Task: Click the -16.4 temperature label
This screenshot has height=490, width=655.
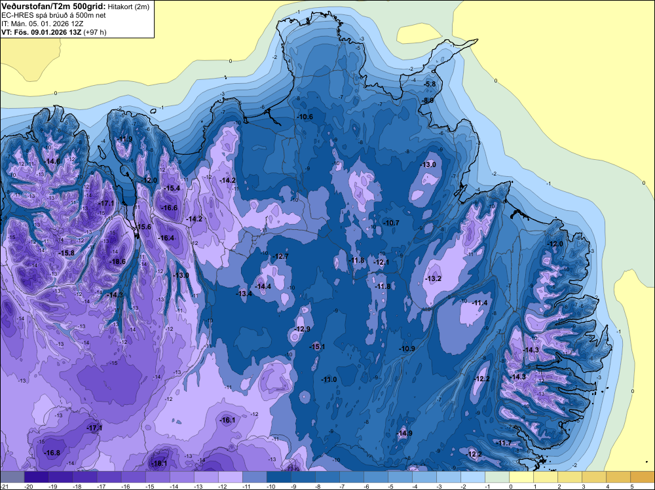Action: pos(166,238)
